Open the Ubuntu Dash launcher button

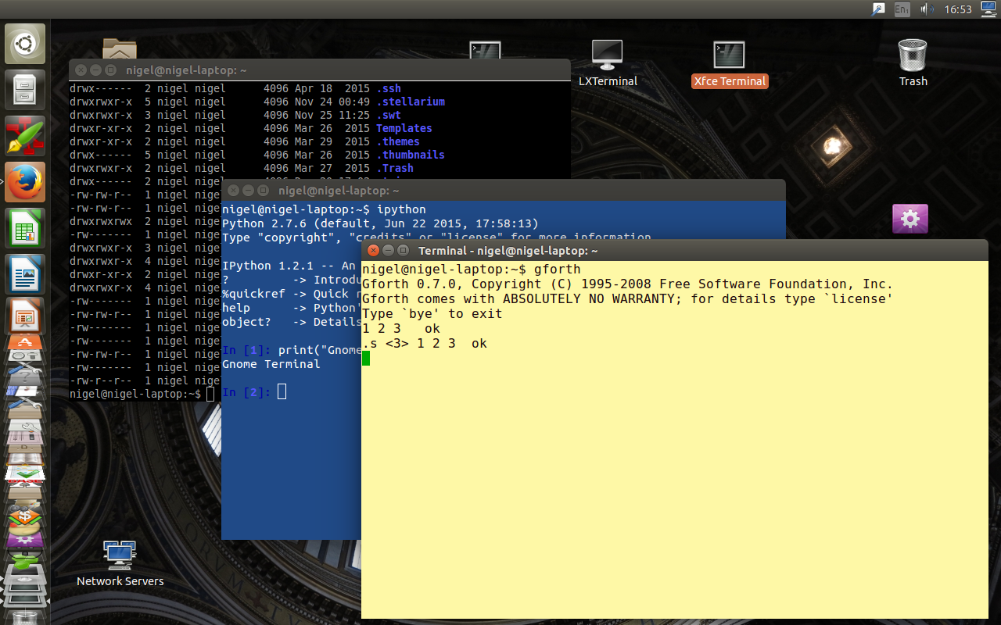[26, 44]
